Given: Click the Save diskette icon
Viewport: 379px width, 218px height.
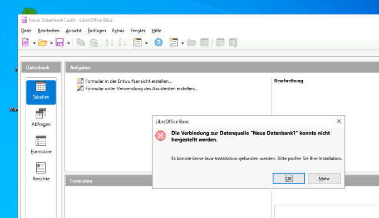Looking at the screenshot, I should coord(60,42).
